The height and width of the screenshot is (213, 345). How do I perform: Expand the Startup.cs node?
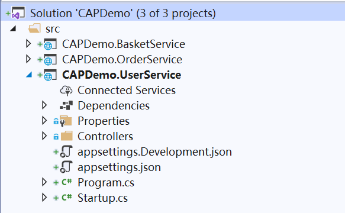[44, 198]
